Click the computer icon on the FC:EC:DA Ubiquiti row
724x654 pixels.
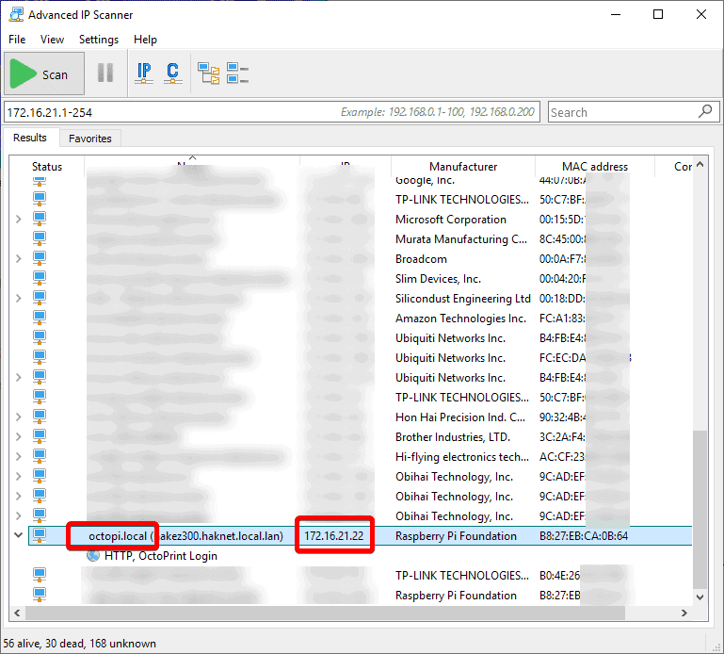[x=40, y=357]
